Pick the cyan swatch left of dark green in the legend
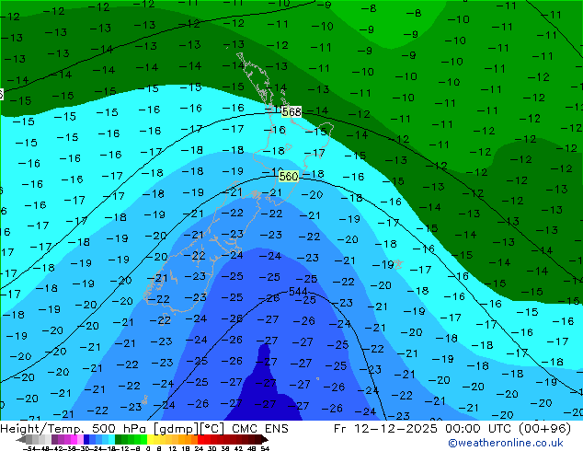583x451 pixels. click(111, 440)
